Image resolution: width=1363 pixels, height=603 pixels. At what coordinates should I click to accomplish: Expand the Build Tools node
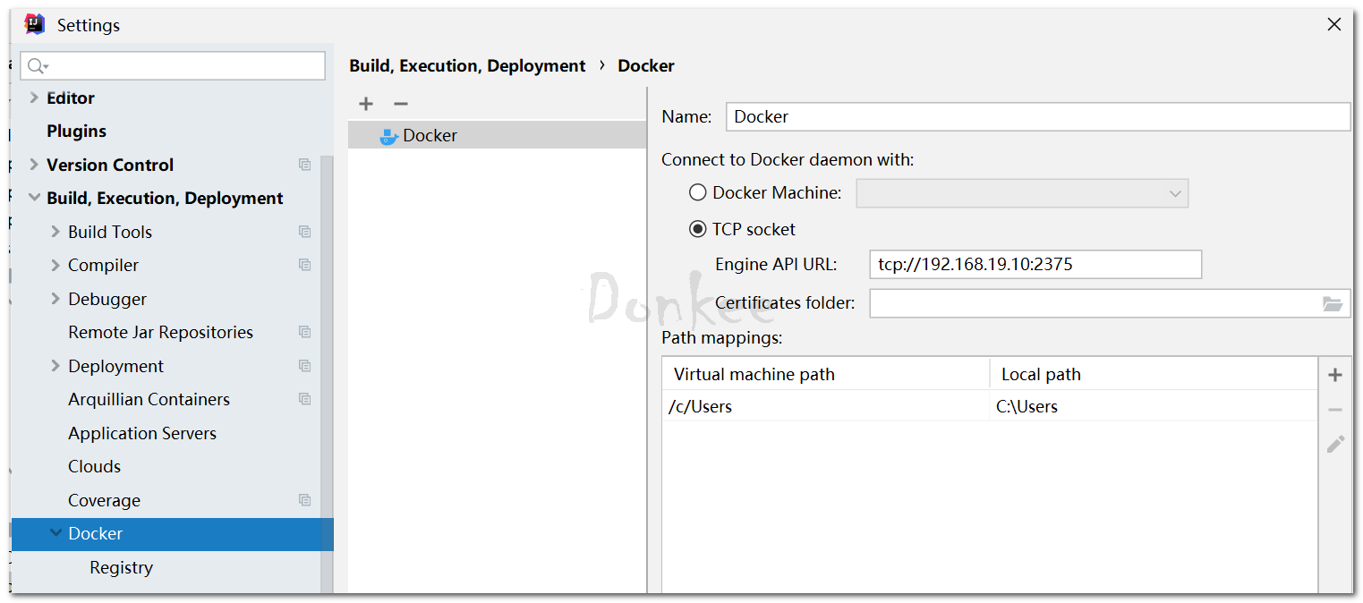pyautogui.click(x=55, y=232)
